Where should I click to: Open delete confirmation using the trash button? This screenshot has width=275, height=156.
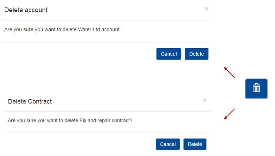click(x=256, y=89)
